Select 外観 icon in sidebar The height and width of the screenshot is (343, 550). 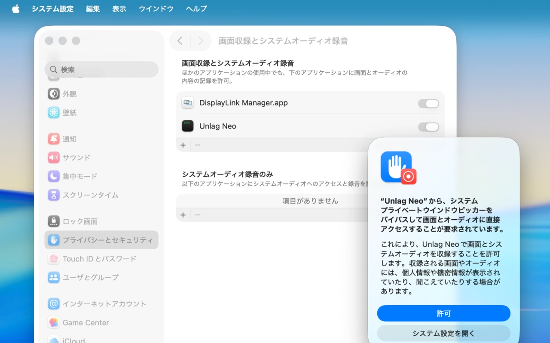pos(54,94)
